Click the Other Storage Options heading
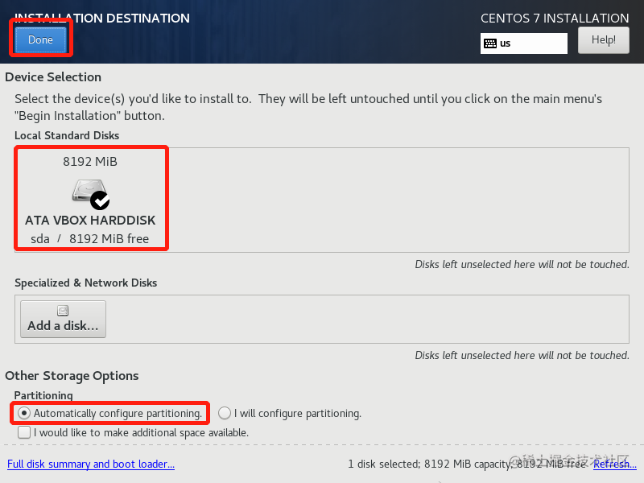644x483 pixels. (72, 376)
